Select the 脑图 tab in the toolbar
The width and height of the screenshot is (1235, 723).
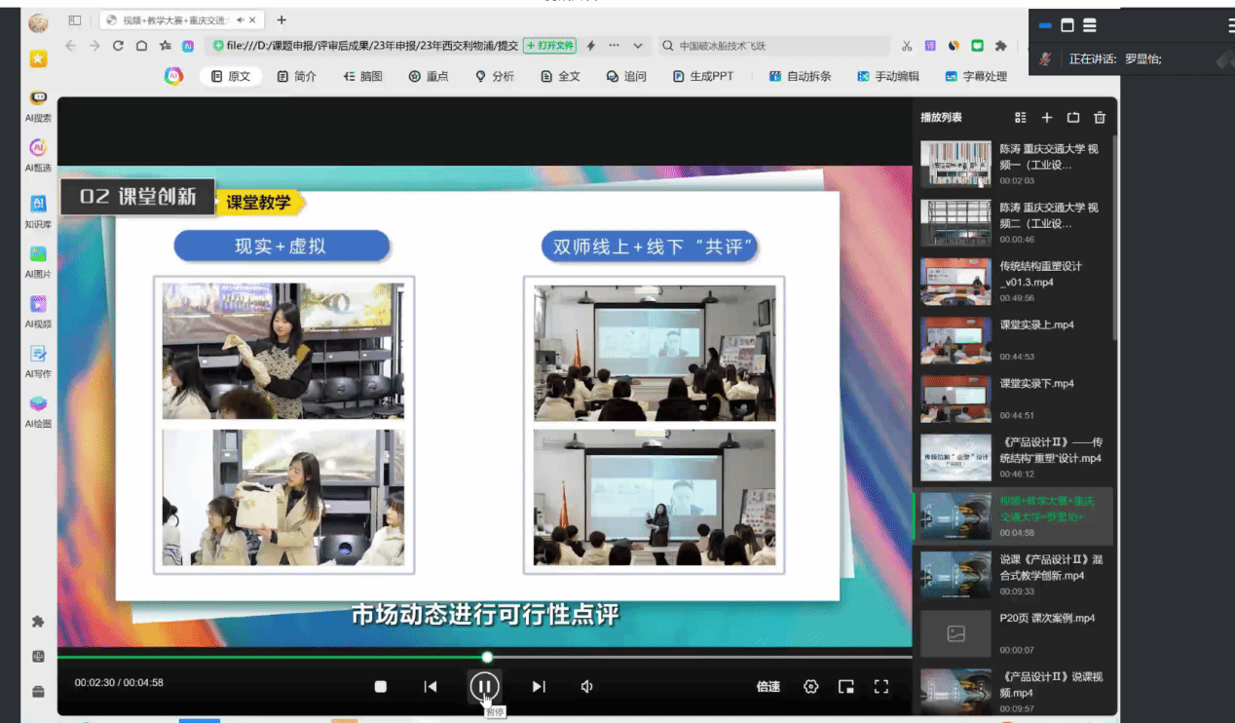pos(362,76)
